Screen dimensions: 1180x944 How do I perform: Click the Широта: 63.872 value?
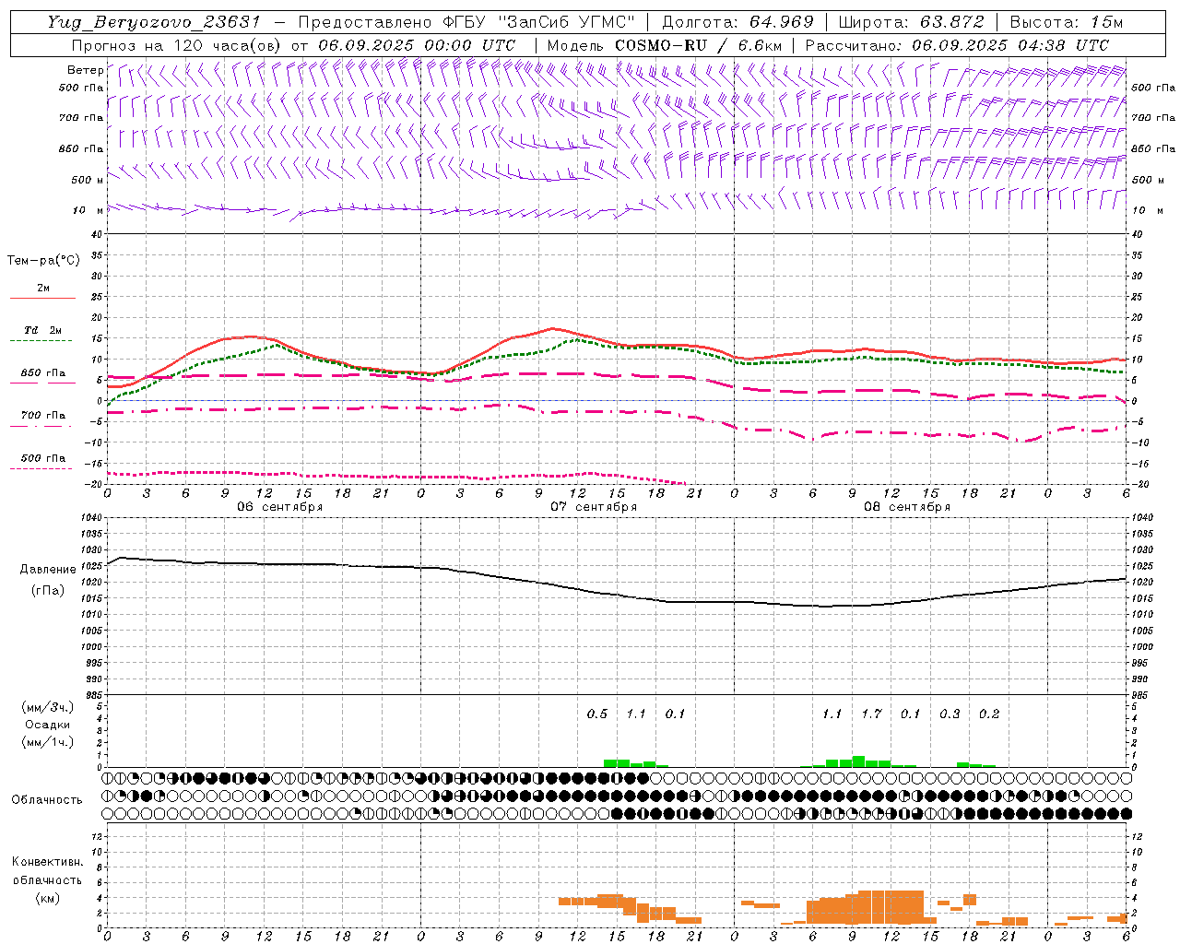coord(911,22)
